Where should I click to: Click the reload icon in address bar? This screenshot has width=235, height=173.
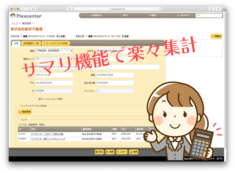pos(159,9)
